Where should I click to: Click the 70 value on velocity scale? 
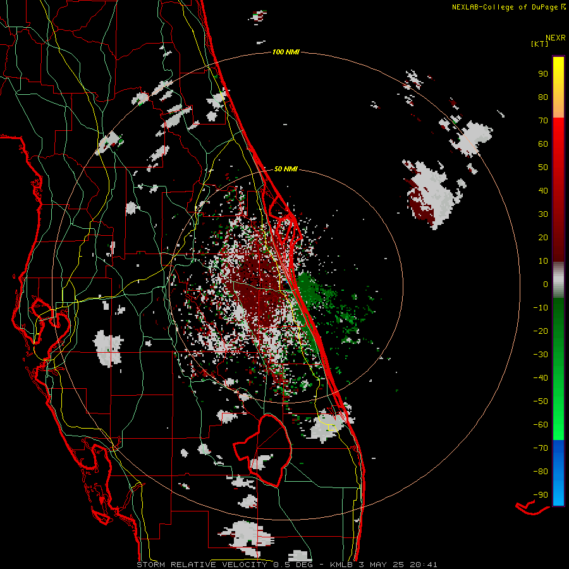(x=543, y=121)
